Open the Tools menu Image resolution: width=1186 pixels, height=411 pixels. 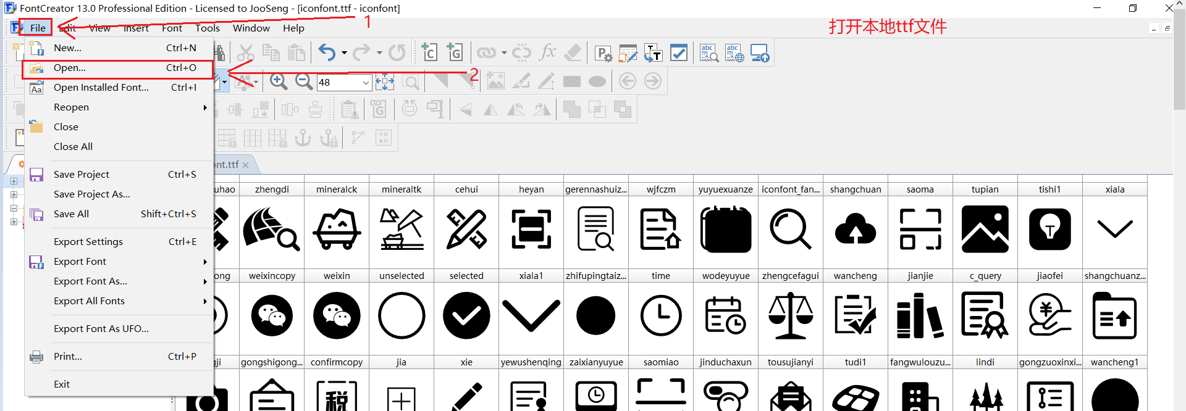pyautogui.click(x=208, y=28)
